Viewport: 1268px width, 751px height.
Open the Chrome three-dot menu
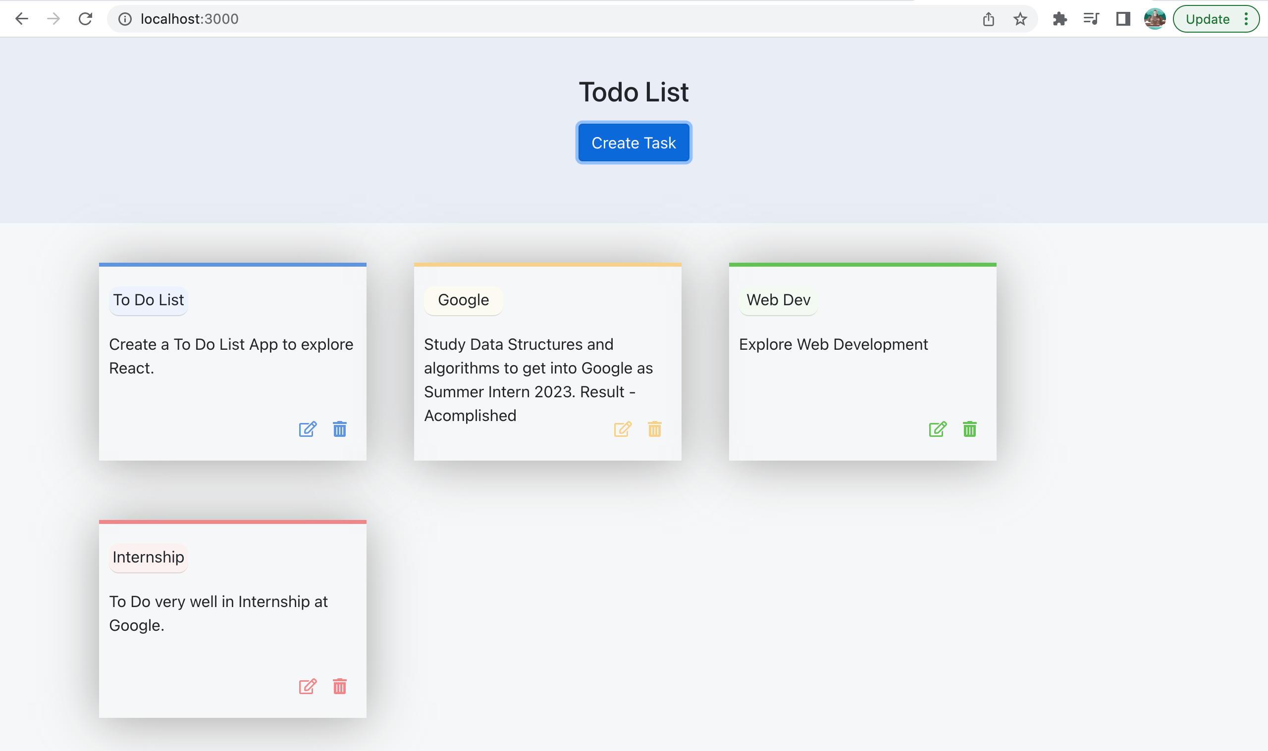[1247, 19]
